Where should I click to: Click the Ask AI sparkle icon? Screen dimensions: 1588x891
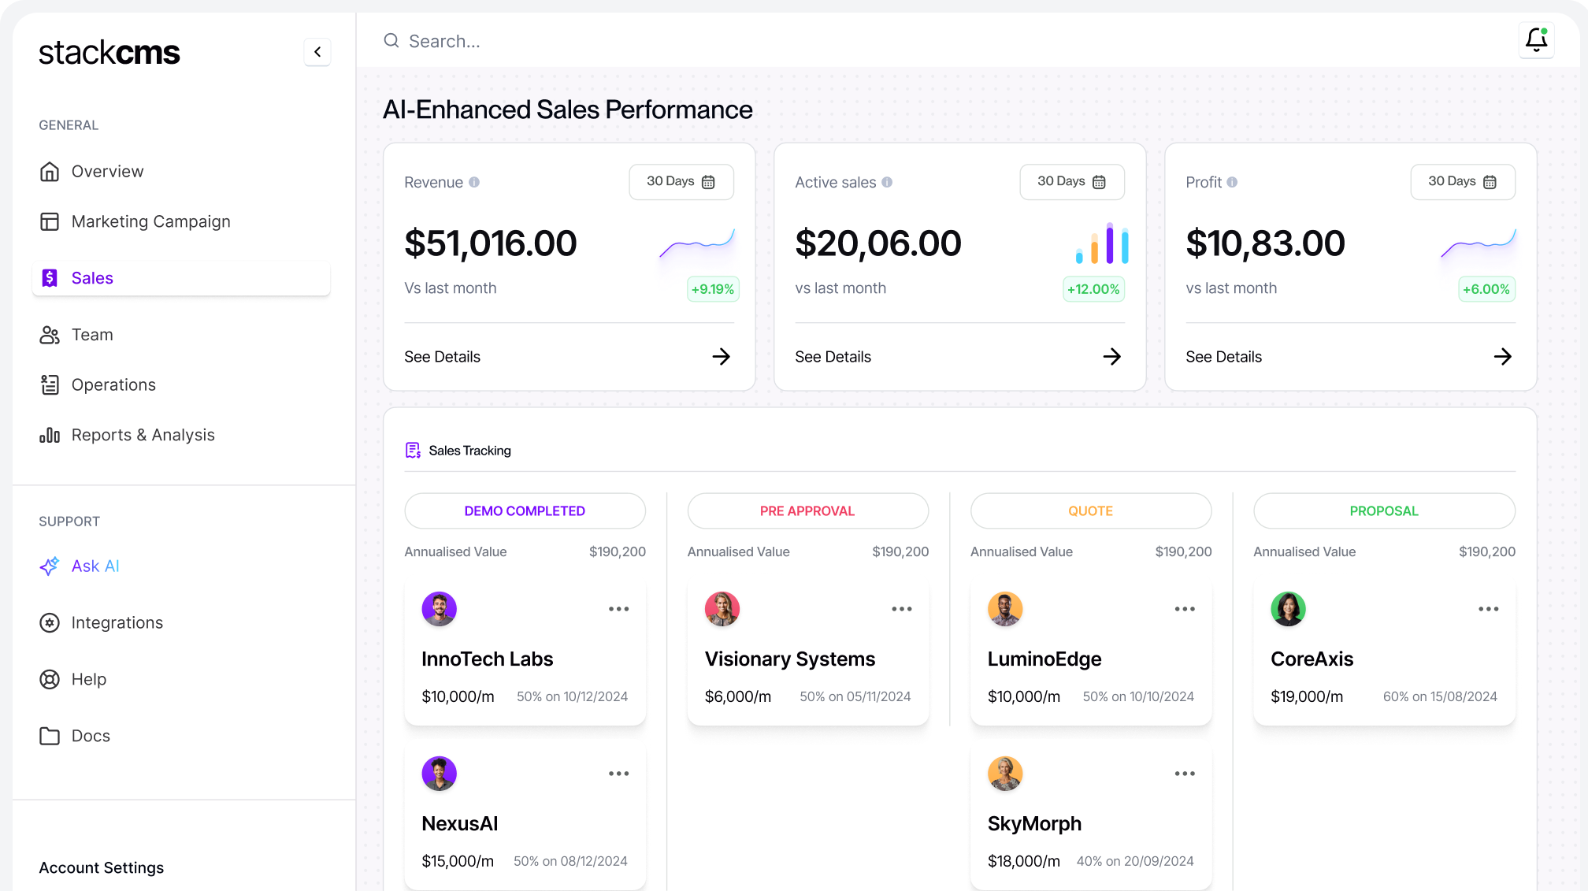pyautogui.click(x=49, y=566)
